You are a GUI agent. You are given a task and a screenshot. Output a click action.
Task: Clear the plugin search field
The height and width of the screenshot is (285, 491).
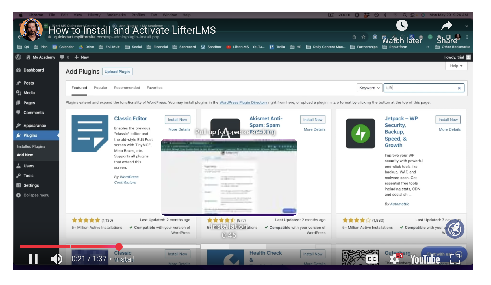point(459,88)
